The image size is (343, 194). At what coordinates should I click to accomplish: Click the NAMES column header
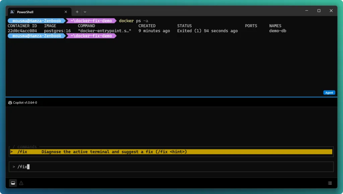275,26
